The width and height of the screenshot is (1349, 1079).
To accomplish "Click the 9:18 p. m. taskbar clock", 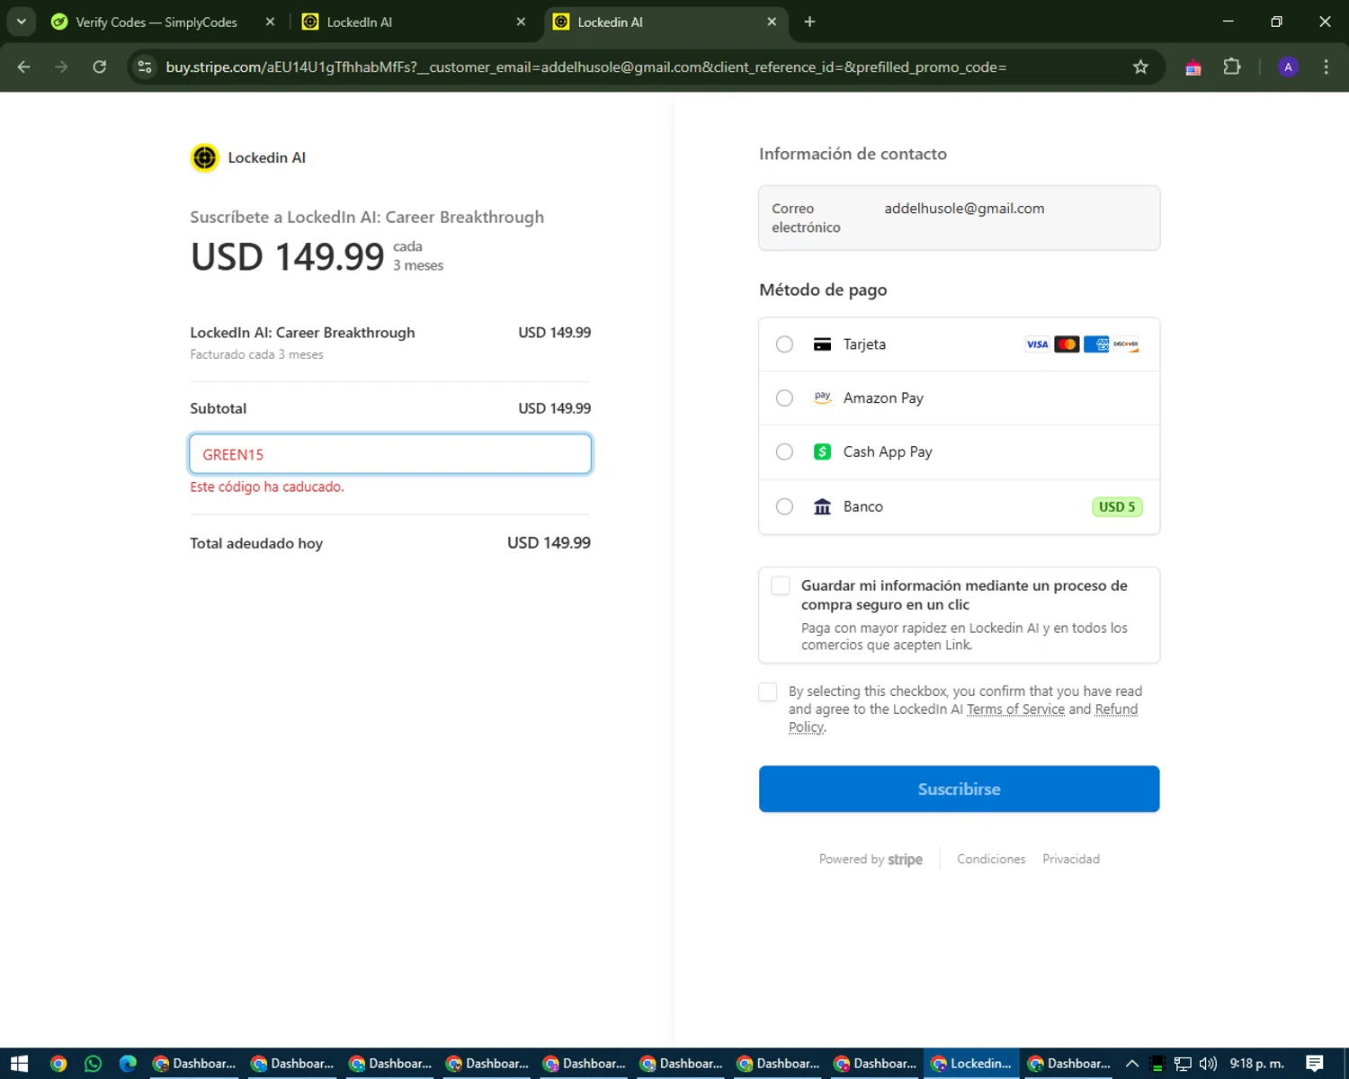I will [1256, 1064].
